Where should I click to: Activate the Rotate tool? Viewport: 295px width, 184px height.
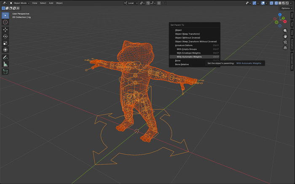(x=5, y=36)
